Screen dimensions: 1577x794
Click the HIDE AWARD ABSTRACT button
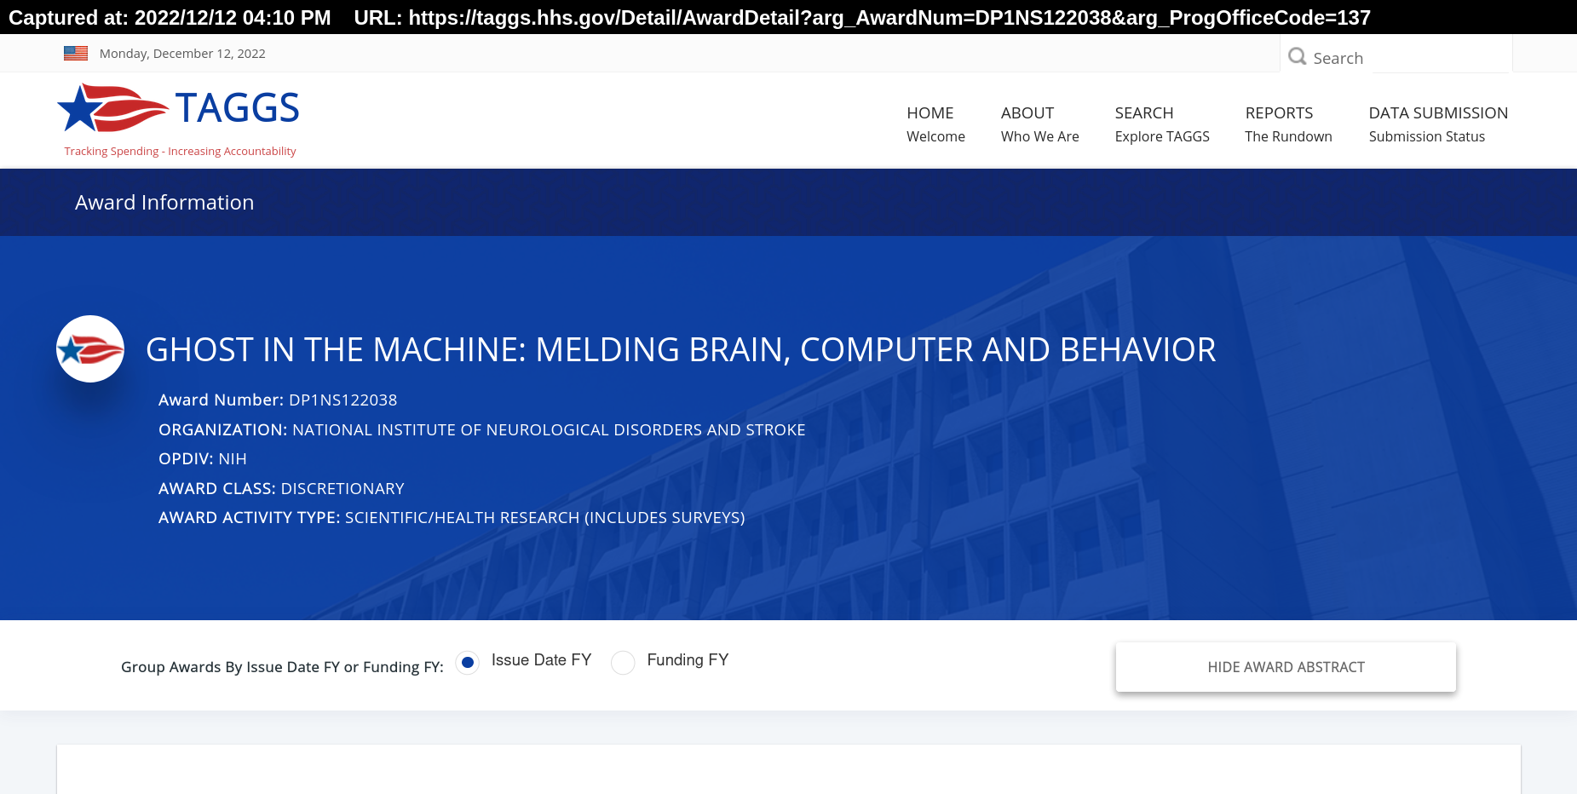[1286, 667]
